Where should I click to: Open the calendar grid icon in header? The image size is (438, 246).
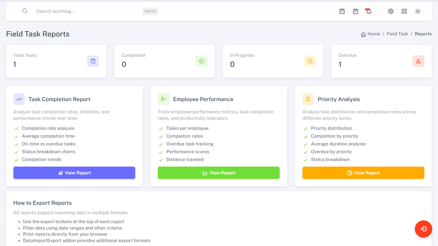[x=342, y=11]
